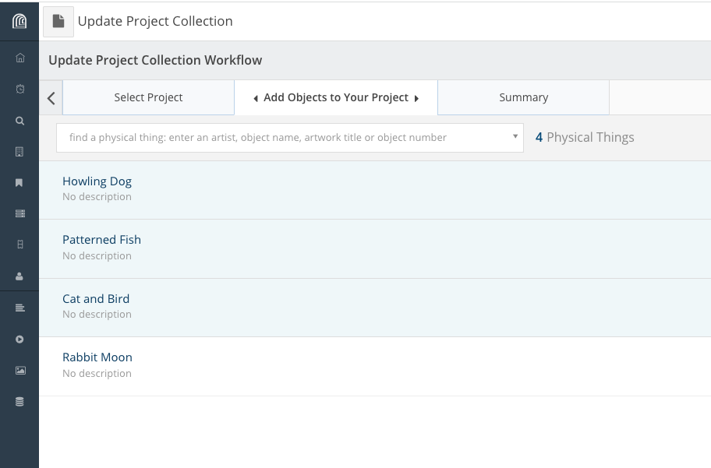Image resolution: width=711 pixels, height=468 pixels.
Task: Click the film strip sidebar icon
Action: tap(20, 245)
